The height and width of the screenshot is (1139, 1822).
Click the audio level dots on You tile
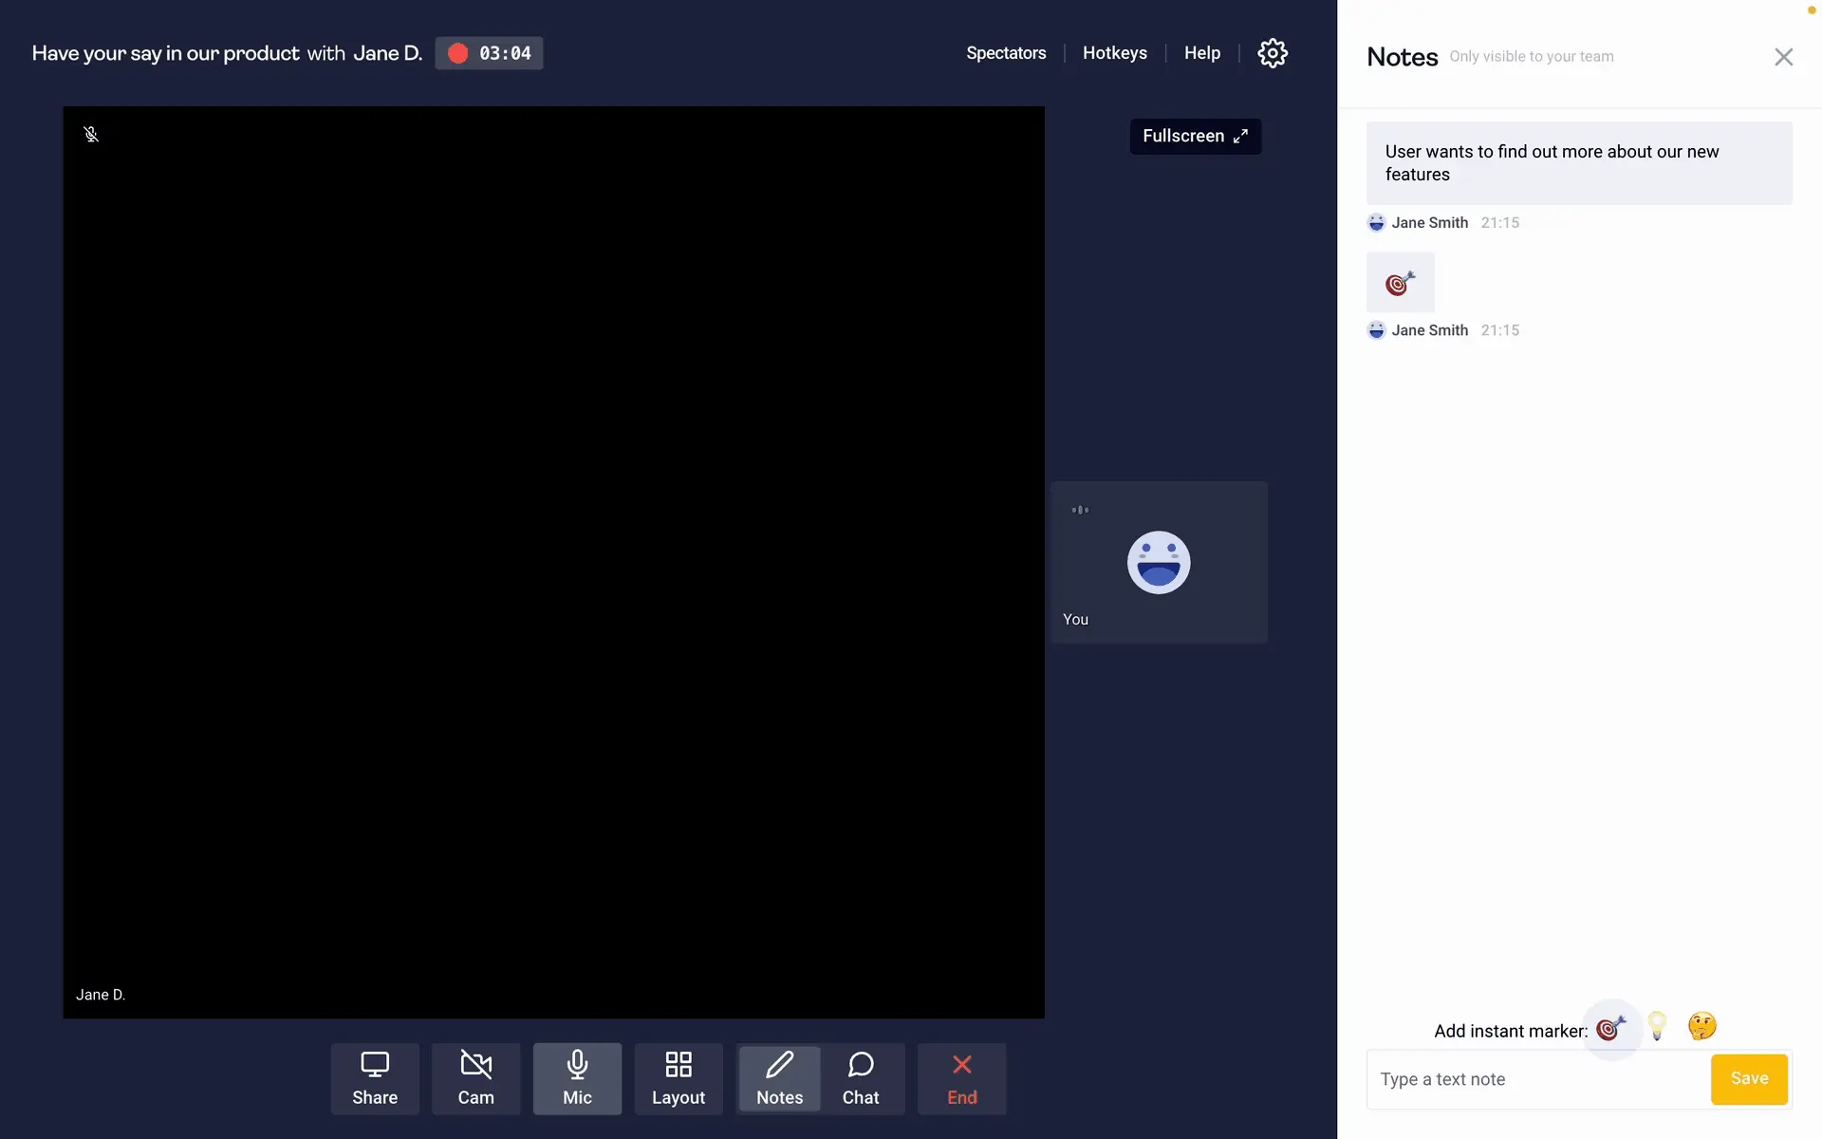tap(1080, 511)
